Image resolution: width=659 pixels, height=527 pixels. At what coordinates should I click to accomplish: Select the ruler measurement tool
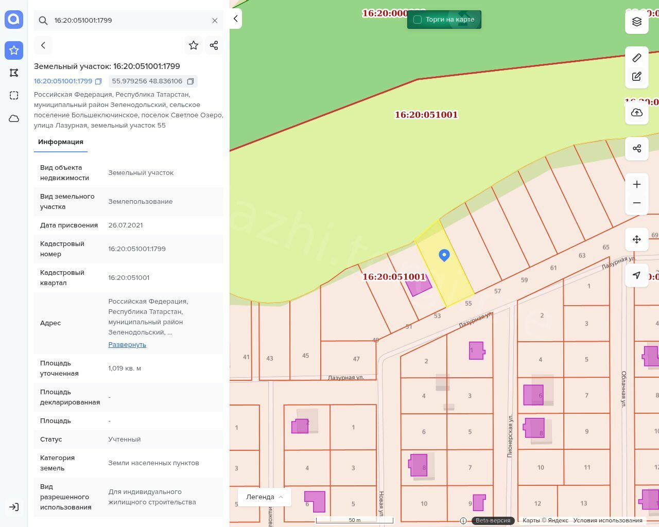pos(636,58)
